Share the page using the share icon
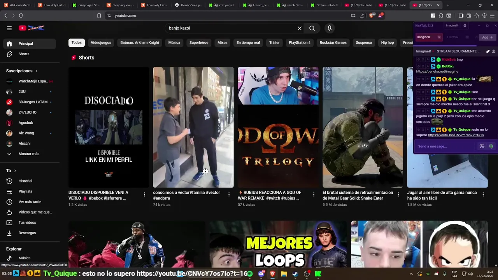498x280 pixels. click(x=362, y=16)
